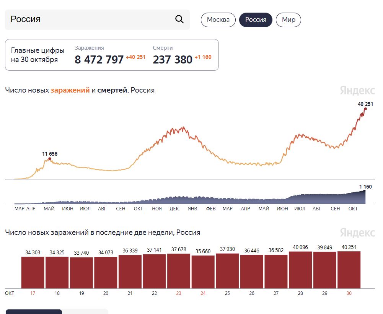Click the 40 251 peak point on chart
This screenshot has width=383, height=314.
click(365, 109)
